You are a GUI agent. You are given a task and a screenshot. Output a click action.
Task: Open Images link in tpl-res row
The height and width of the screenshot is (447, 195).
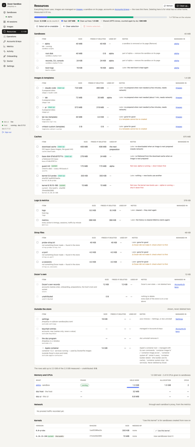click(x=179, y=117)
